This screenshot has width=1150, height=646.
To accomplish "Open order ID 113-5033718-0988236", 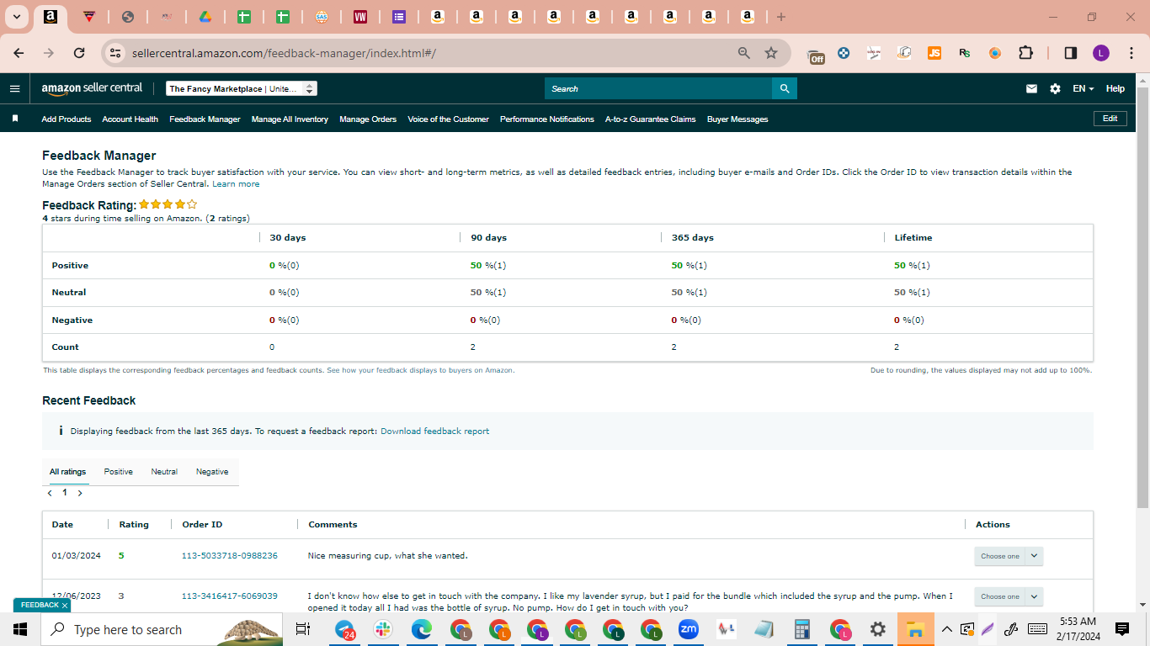I will [230, 556].
